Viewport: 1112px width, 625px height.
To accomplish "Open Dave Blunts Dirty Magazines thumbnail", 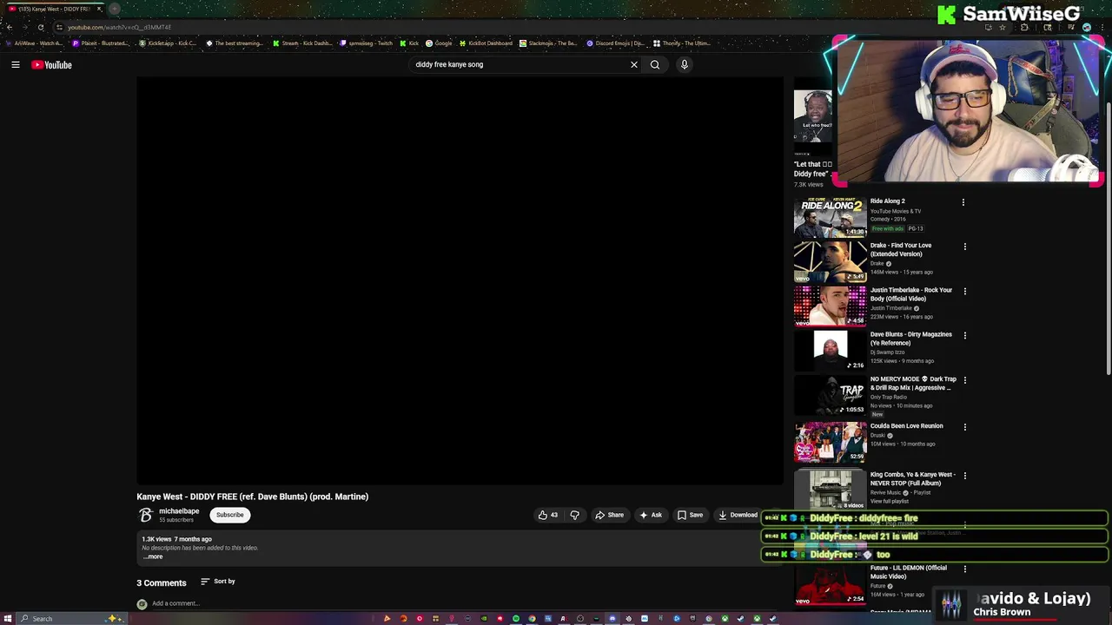I will 830,350.
